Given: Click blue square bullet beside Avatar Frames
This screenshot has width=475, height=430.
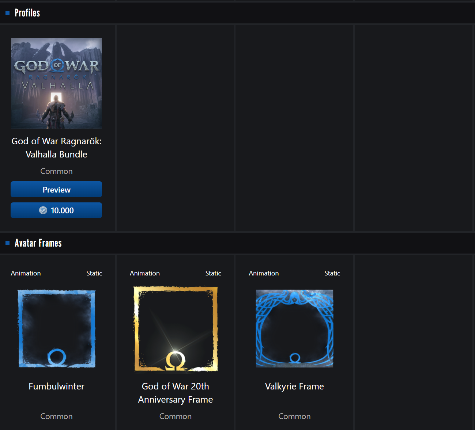Looking at the screenshot, I should (x=7, y=243).
